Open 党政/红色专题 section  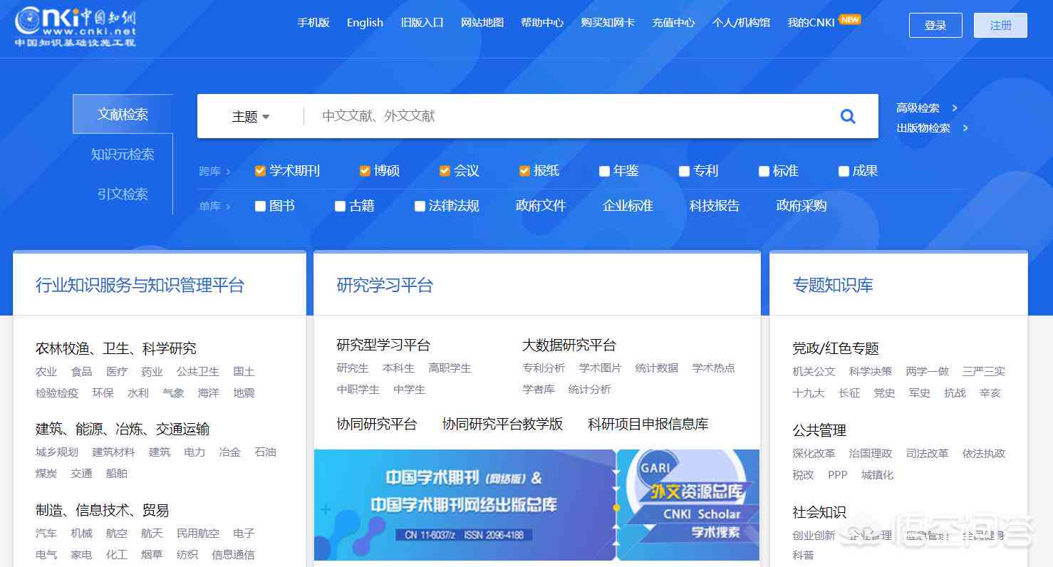coord(836,348)
